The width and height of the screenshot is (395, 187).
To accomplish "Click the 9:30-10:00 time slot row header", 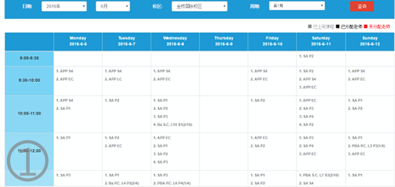I will point(29,80).
